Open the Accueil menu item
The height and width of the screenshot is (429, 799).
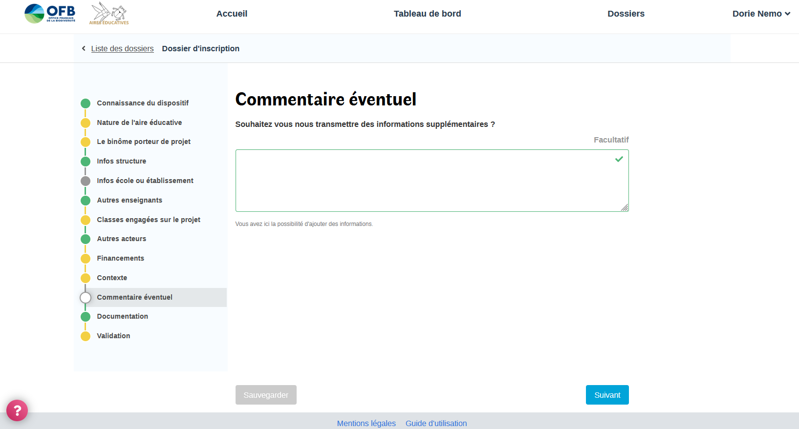(x=232, y=14)
